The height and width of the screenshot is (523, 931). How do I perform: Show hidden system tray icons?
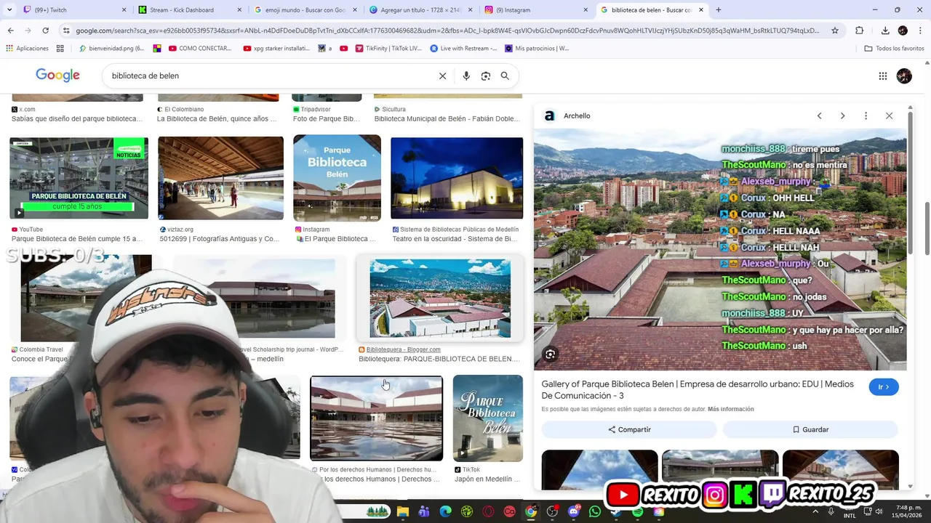click(815, 511)
